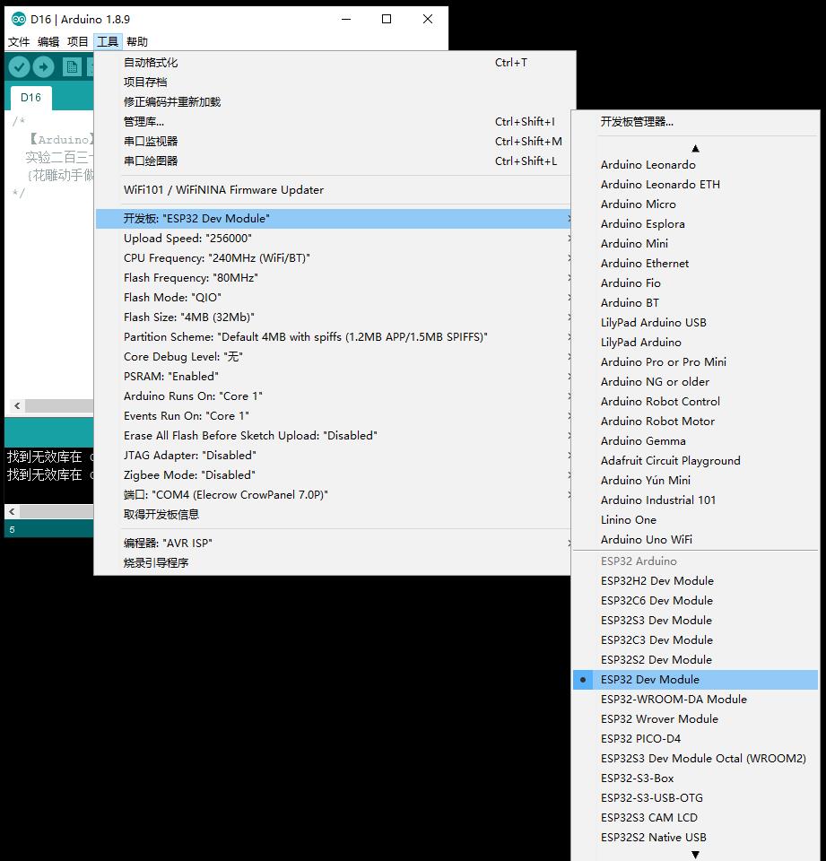826x861 pixels.
Task: Select LilyPad Arduino USB board
Action: click(695, 323)
